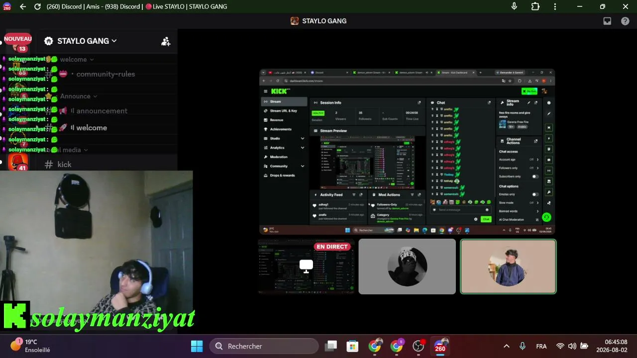Open the three-dot menu in the title bar

coord(555,6)
